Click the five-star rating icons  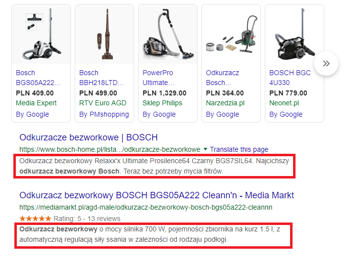click(35, 219)
